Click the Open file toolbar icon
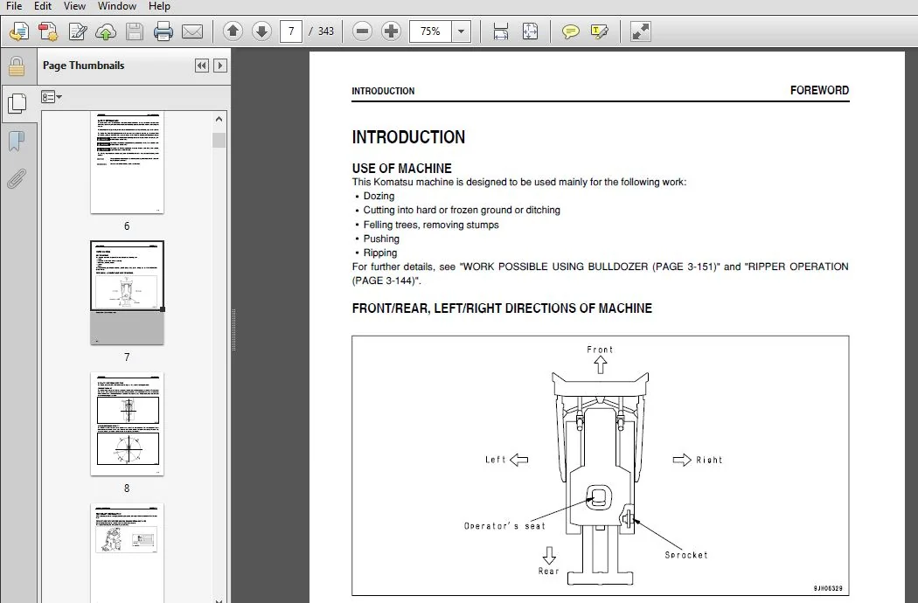This screenshot has height=603, width=918. click(x=19, y=31)
